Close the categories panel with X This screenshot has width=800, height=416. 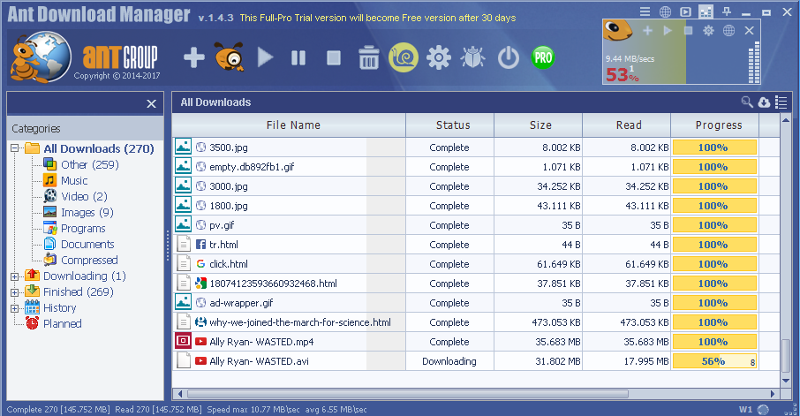tap(152, 103)
